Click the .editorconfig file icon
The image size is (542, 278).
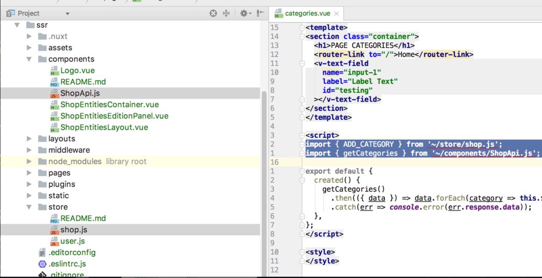click(x=42, y=253)
